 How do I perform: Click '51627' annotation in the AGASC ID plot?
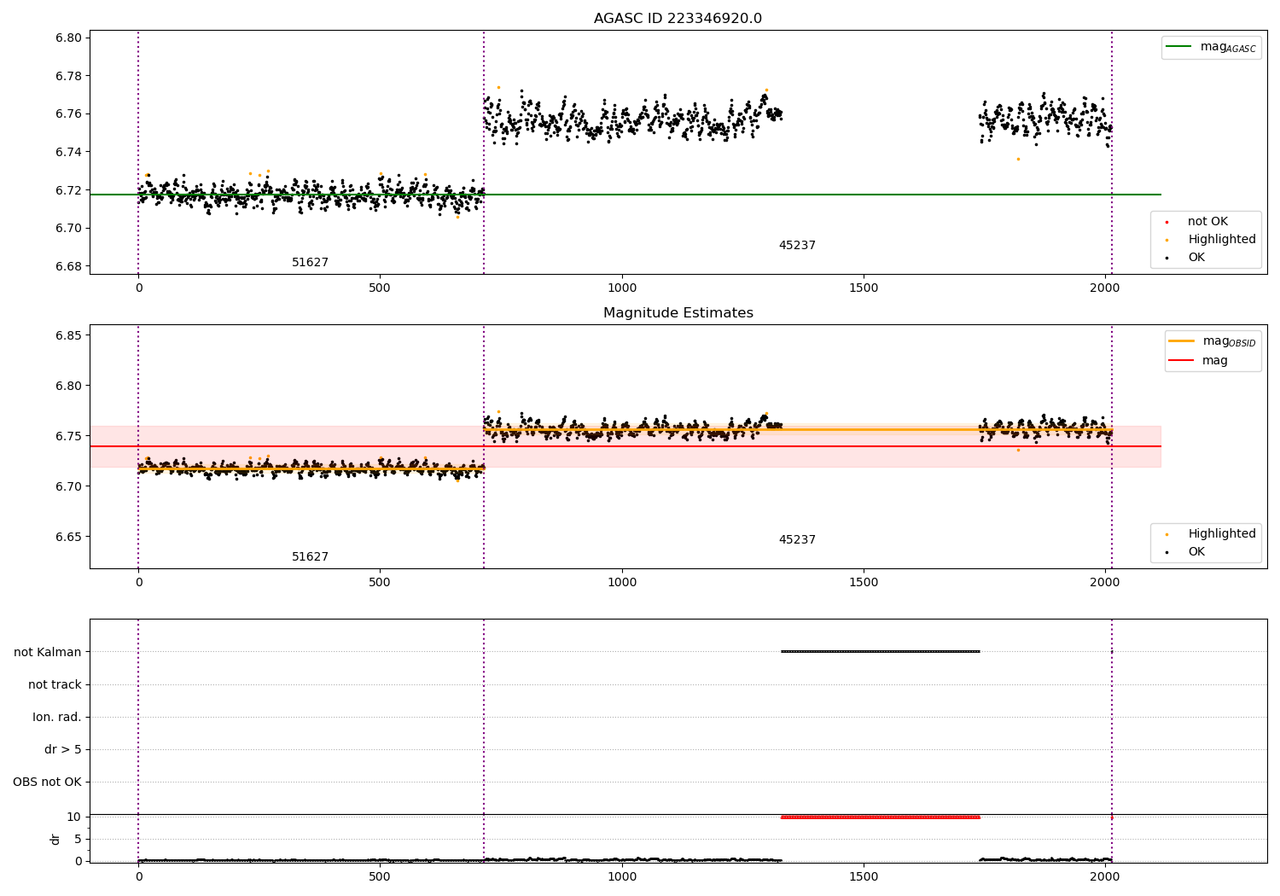click(x=310, y=263)
